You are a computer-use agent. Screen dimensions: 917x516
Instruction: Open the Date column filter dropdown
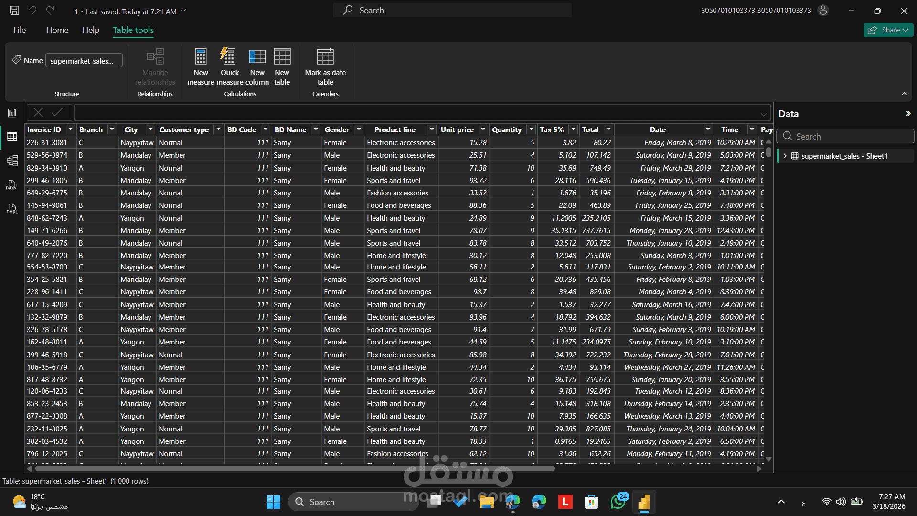point(708,129)
